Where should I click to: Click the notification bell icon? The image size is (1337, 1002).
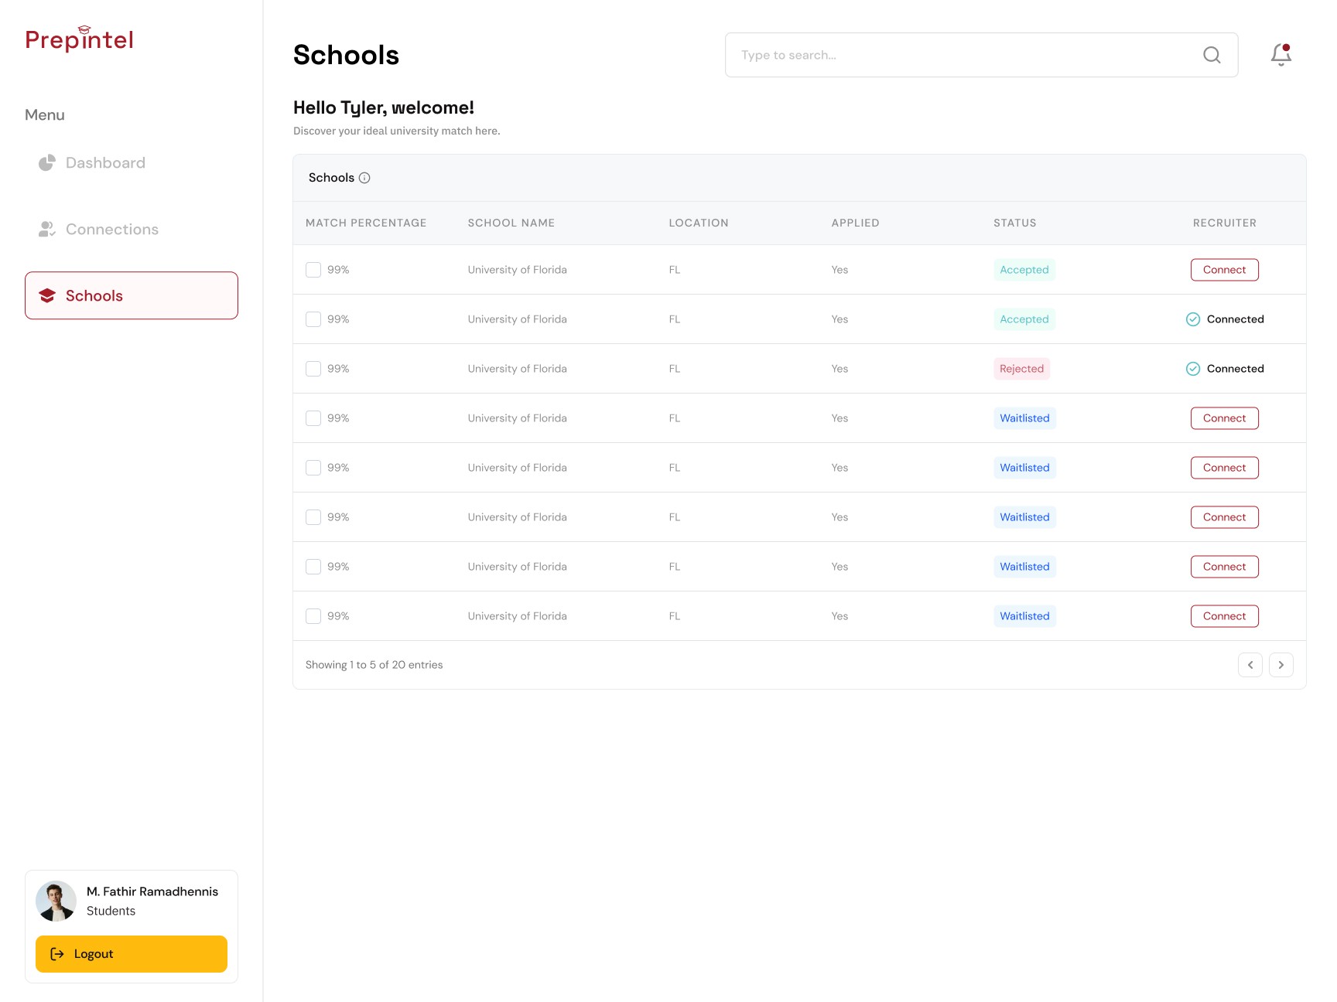(x=1281, y=54)
